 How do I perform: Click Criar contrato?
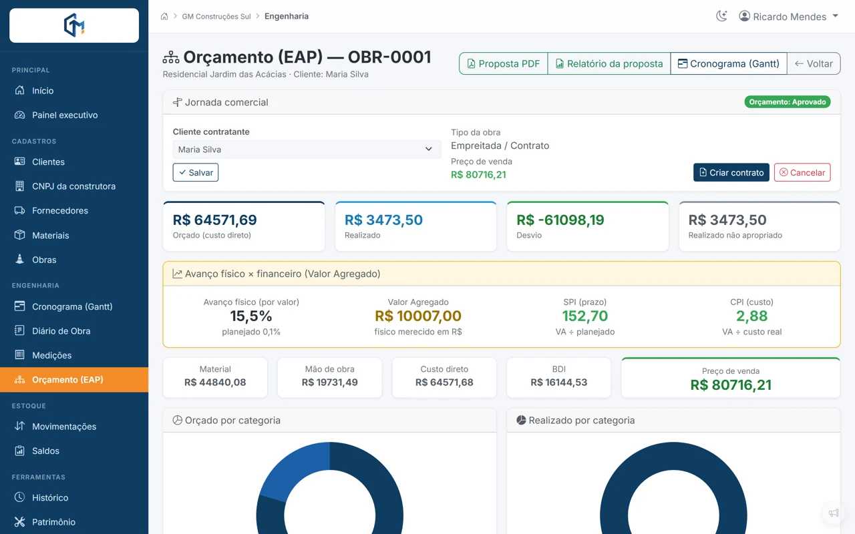[731, 172]
